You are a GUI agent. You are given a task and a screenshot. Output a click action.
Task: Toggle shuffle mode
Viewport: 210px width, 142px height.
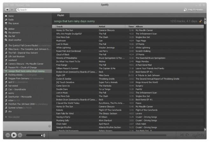(182, 135)
